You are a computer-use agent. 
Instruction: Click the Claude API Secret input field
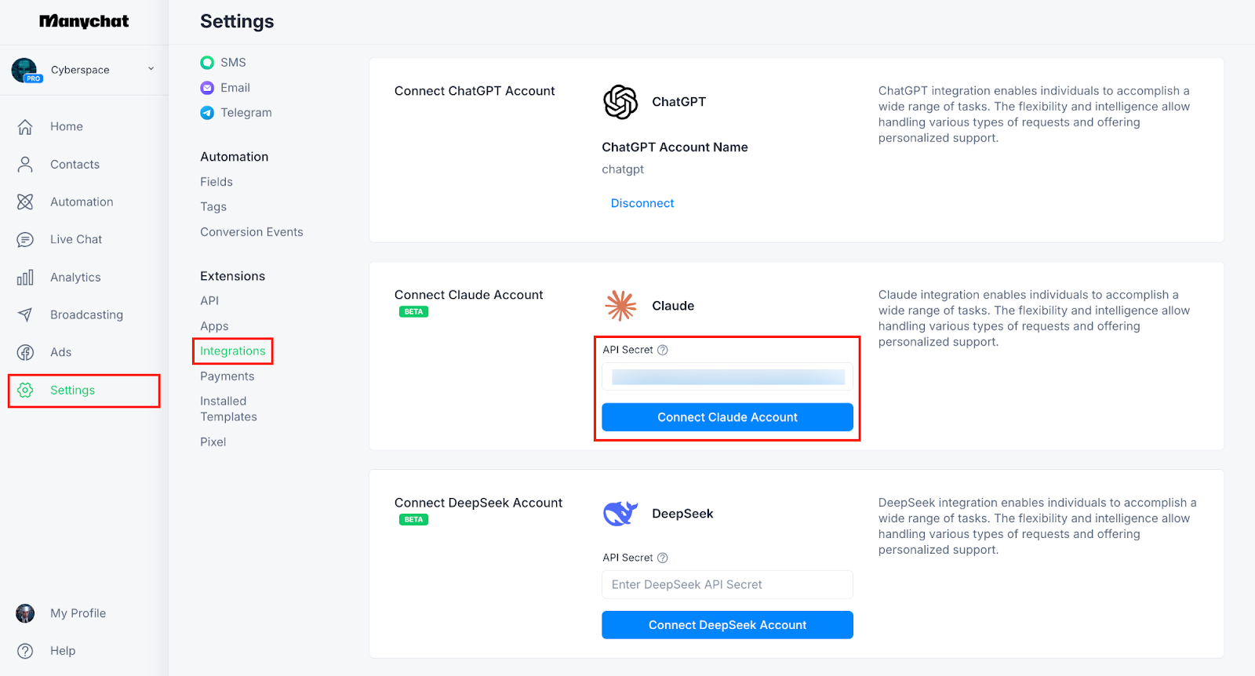coord(727,377)
